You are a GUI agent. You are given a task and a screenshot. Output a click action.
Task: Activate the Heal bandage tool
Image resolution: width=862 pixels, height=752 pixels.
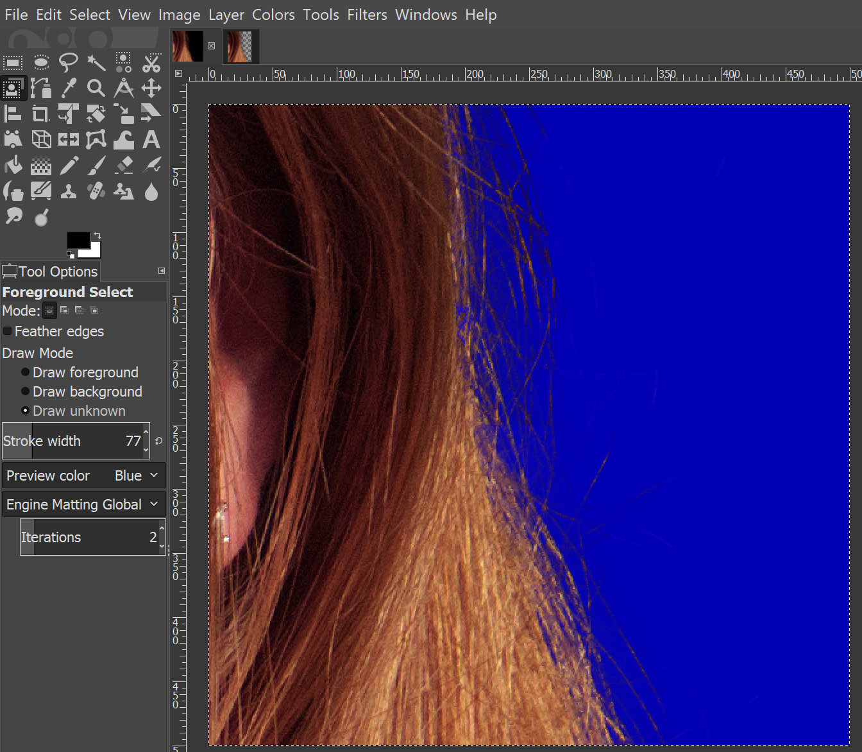[96, 191]
